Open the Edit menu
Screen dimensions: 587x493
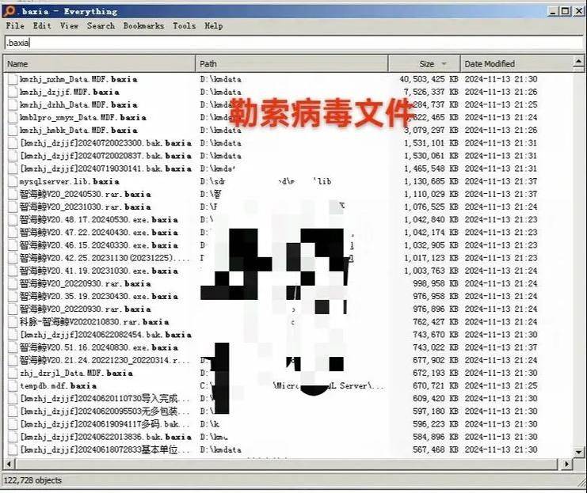coord(42,26)
